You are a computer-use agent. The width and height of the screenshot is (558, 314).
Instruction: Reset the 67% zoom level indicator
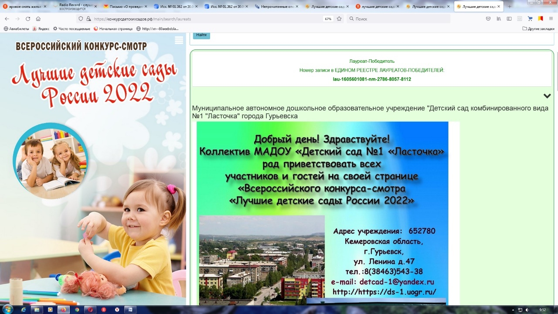328,19
